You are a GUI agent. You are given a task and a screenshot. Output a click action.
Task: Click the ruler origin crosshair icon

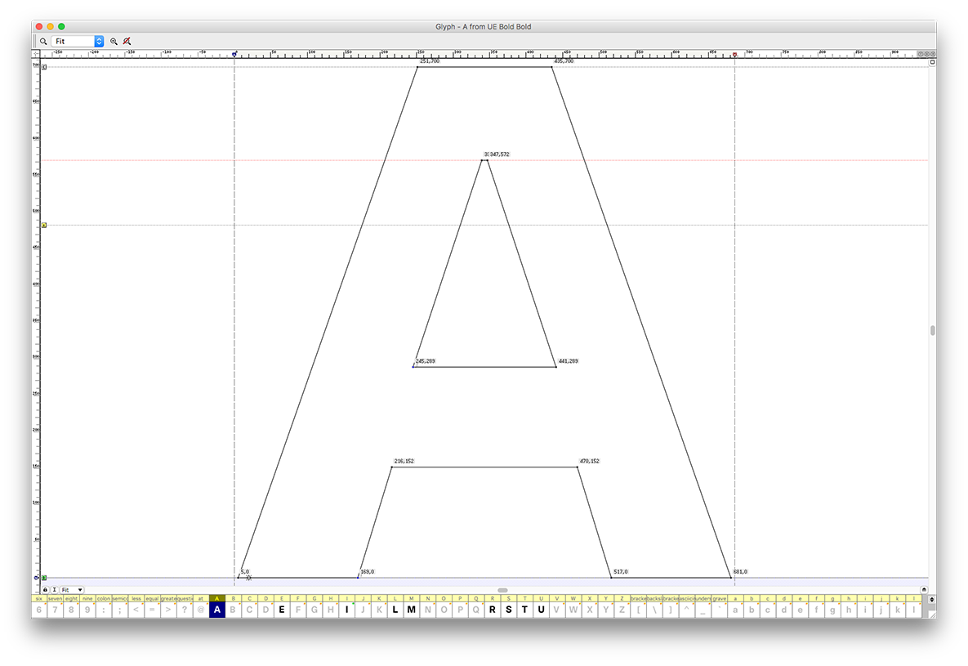click(x=36, y=55)
